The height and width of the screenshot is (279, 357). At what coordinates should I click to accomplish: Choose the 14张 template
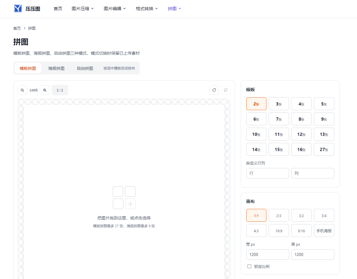click(x=256, y=149)
